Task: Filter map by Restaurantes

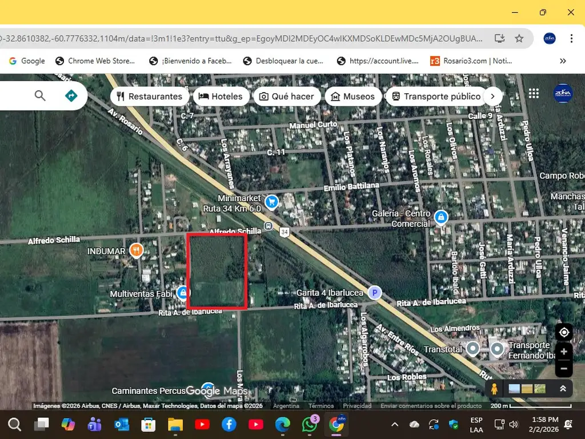Action: pyautogui.click(x=150, y=96)
